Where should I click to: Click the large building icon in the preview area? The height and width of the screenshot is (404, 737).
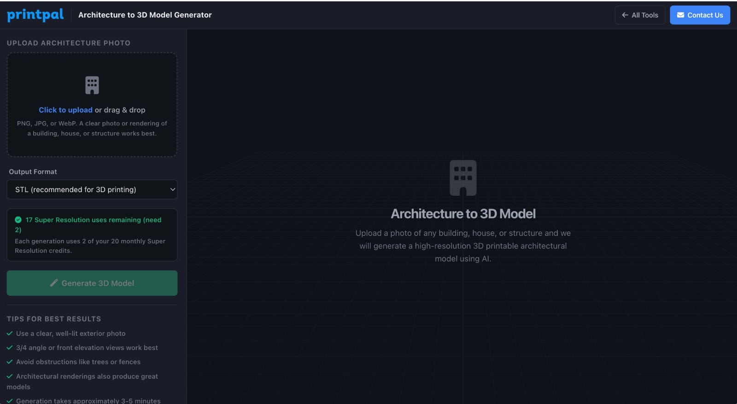click(463, 178)
